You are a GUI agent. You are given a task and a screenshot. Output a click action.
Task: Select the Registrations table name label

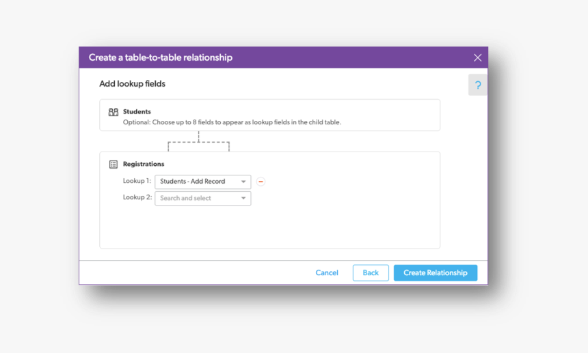point(144,165)
